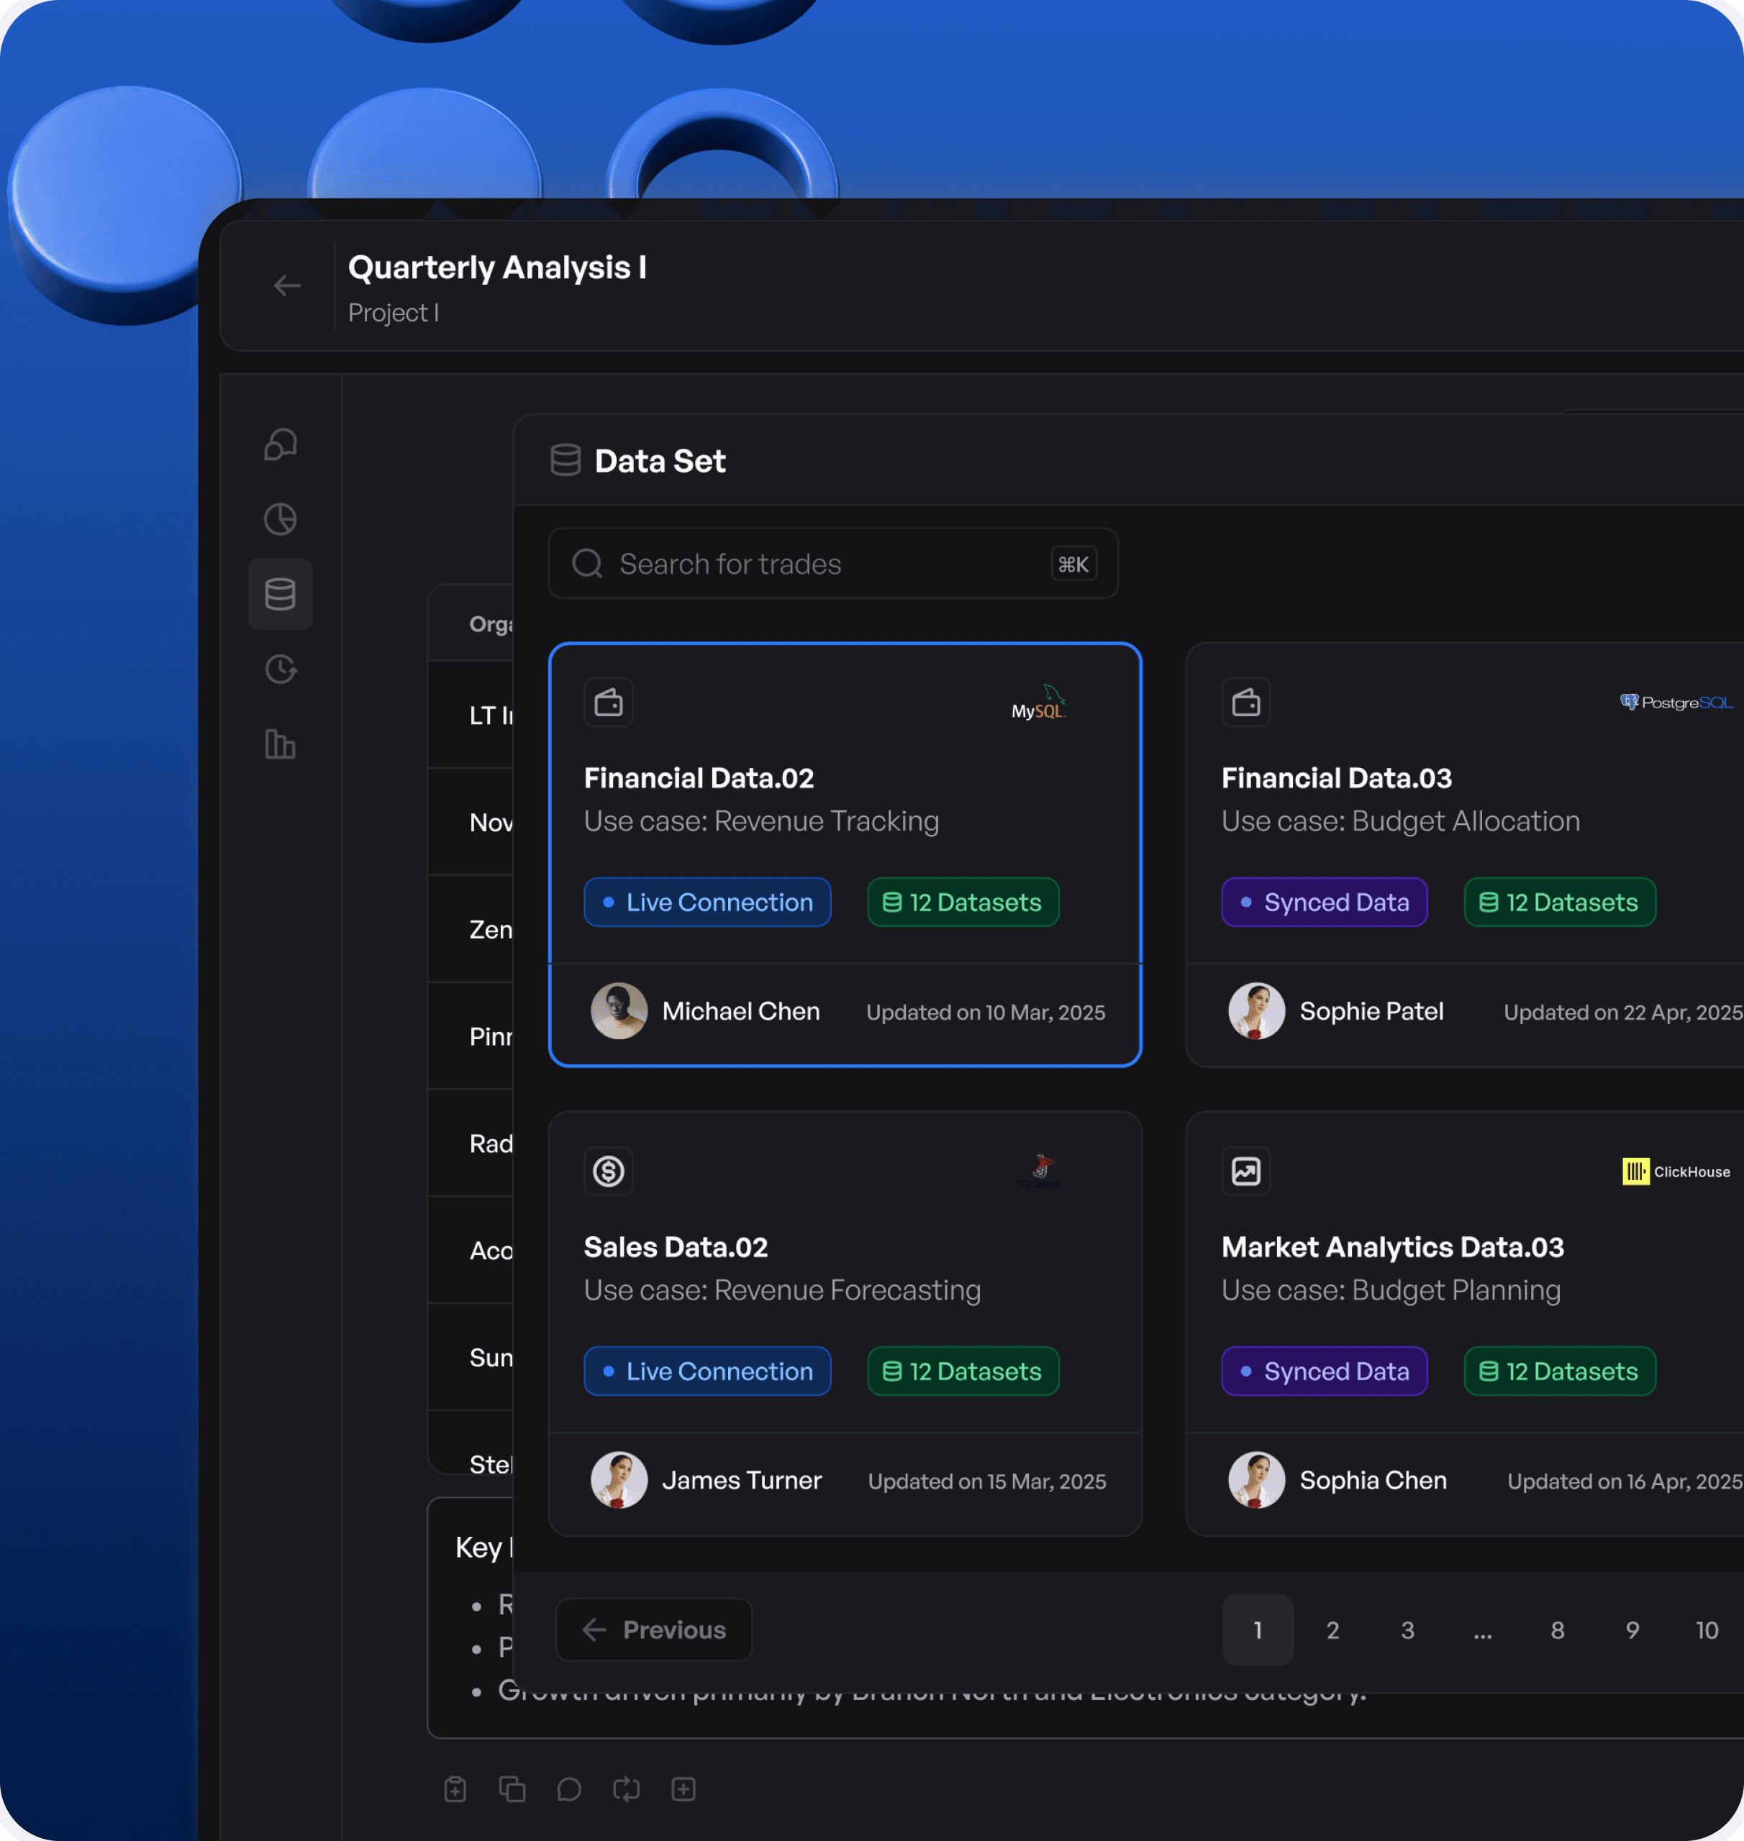1744x1841 pixels.
Task: Click the Data Set header database icon
Action: click(566, 460)
